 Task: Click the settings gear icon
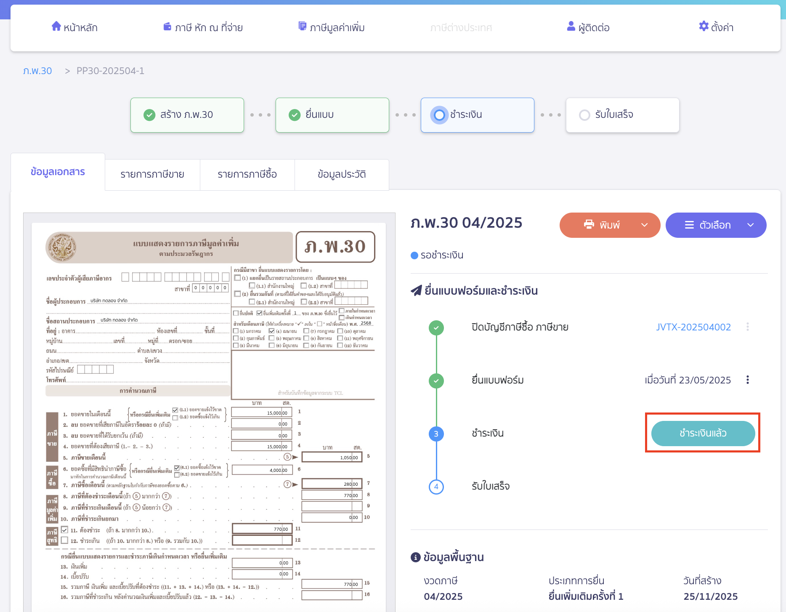coord(704,27)
